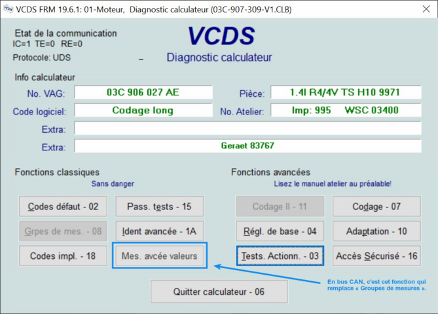
Task: Open Régl. de base - 04
Action: coord(280,231)
